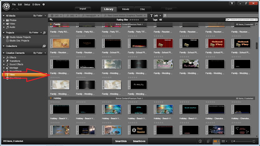Click the Pinnacle Studio film reel logo

click(x=6, y=6)
